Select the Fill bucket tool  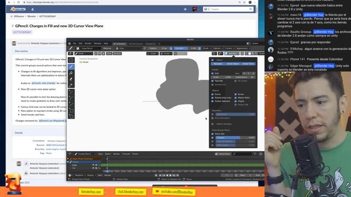point(71,73)
